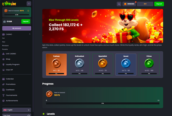Click the Prime card progress bar

point(149,74)
